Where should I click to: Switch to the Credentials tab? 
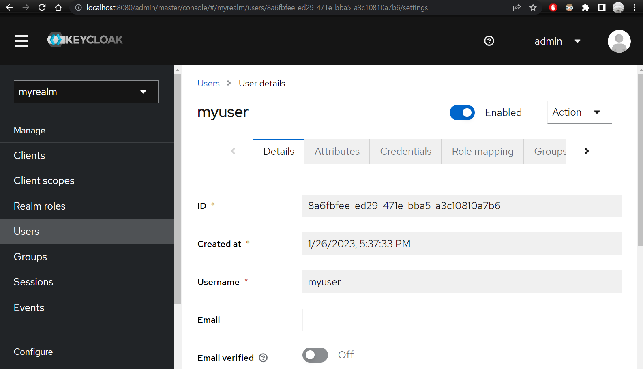tap(405, 151)
